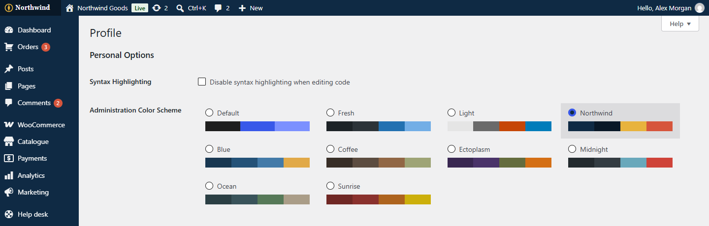
Task: Click the Pages document icon
Action: pos(9,86)
